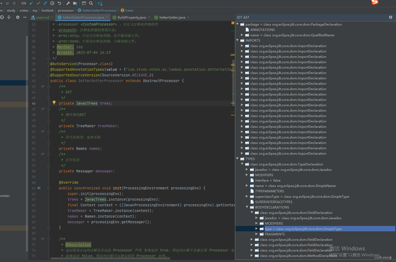Screen dimensions: 396x262
Task: Close the SetterGetterProcessor.java tab
Action: [x=107, y=17]
